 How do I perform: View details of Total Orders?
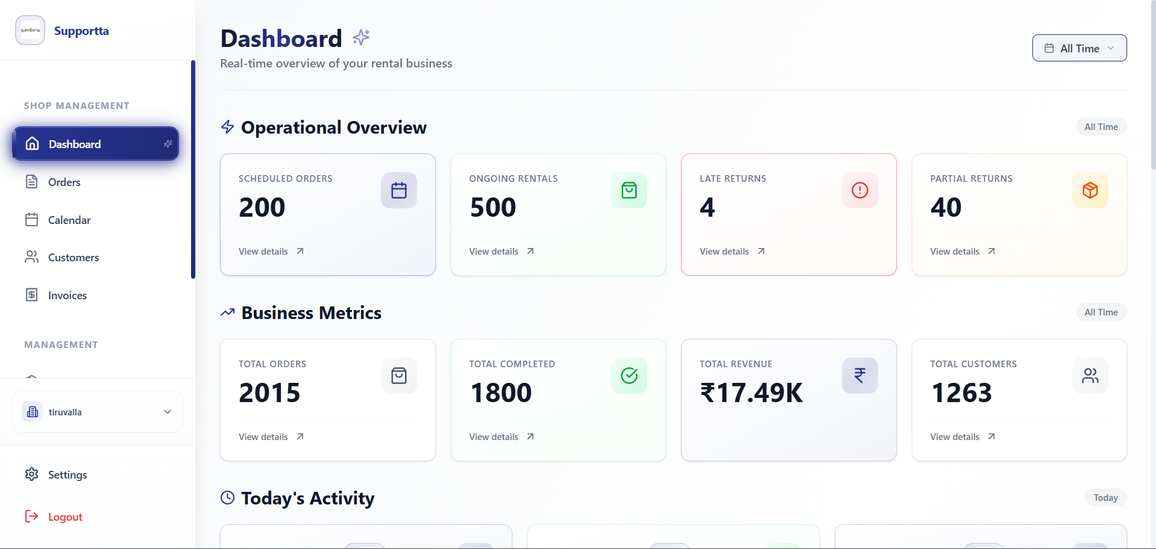coord(271,436)
